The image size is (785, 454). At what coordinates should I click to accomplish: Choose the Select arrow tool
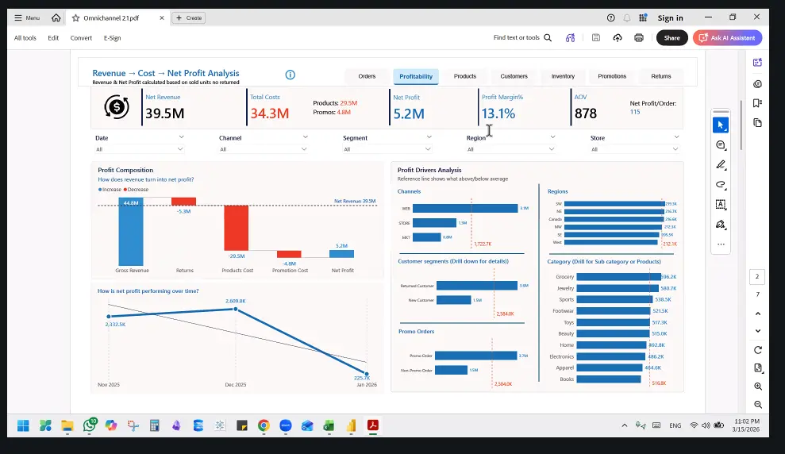click(721, 125)
